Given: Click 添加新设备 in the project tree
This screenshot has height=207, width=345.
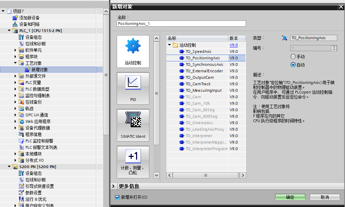Looking at the screenshot, I should 29,18.
